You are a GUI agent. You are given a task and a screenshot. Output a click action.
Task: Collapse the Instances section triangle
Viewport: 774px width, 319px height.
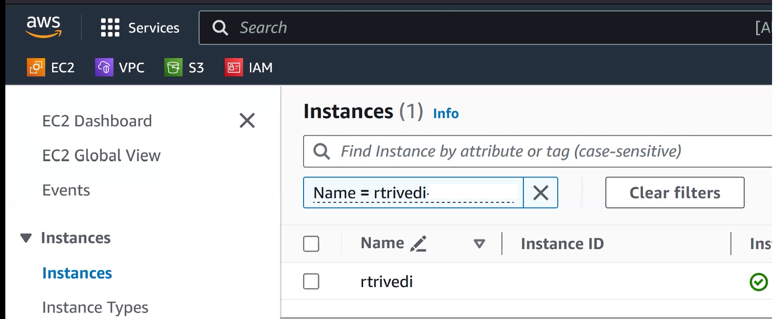[26, 238]
